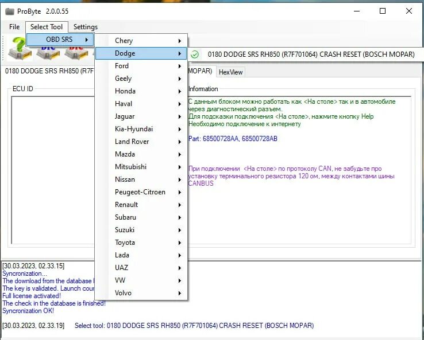Minimize the ProByte window
Screen dimensions: 424x340
[357, 11]
